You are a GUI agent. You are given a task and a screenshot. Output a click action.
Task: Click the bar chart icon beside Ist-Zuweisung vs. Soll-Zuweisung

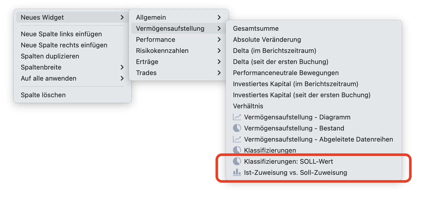click(237, 173)
